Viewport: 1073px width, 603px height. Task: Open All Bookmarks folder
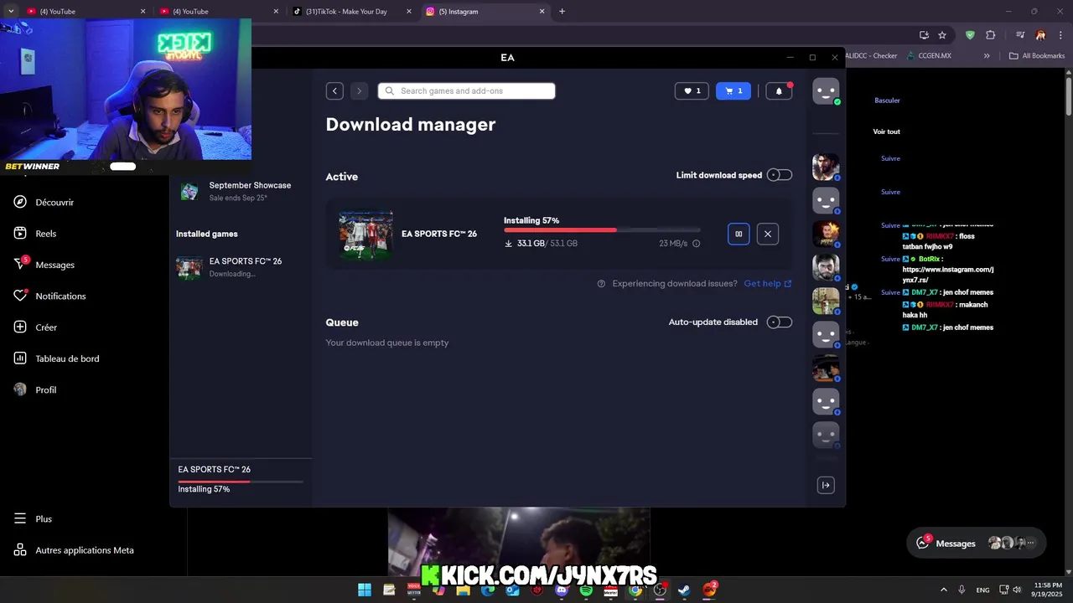[1037, 56]
